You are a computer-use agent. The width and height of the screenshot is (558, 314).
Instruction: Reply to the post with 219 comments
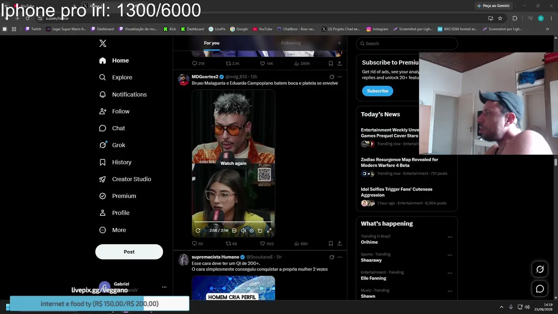(x=198, y=64)
